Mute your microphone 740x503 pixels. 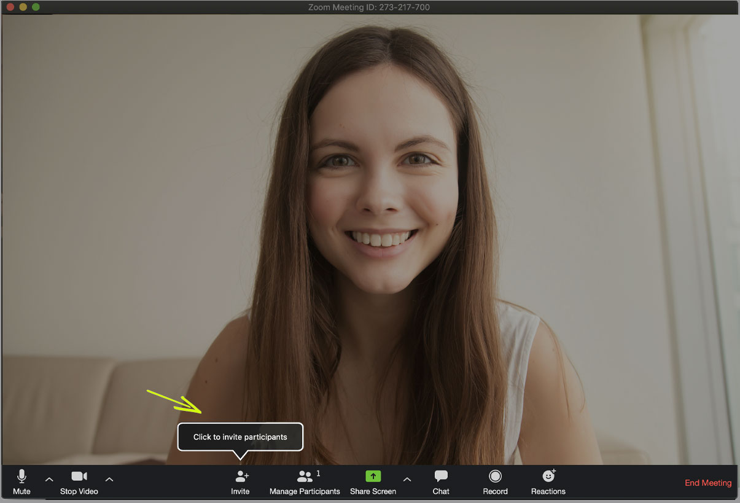click(x=22, y=482)
